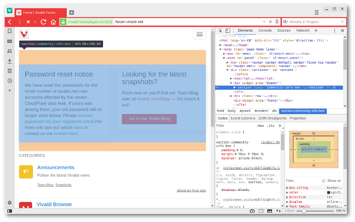Open the Vivaldi Browser category link
Screen dimensions: 355x222
[x=54, y=204]
